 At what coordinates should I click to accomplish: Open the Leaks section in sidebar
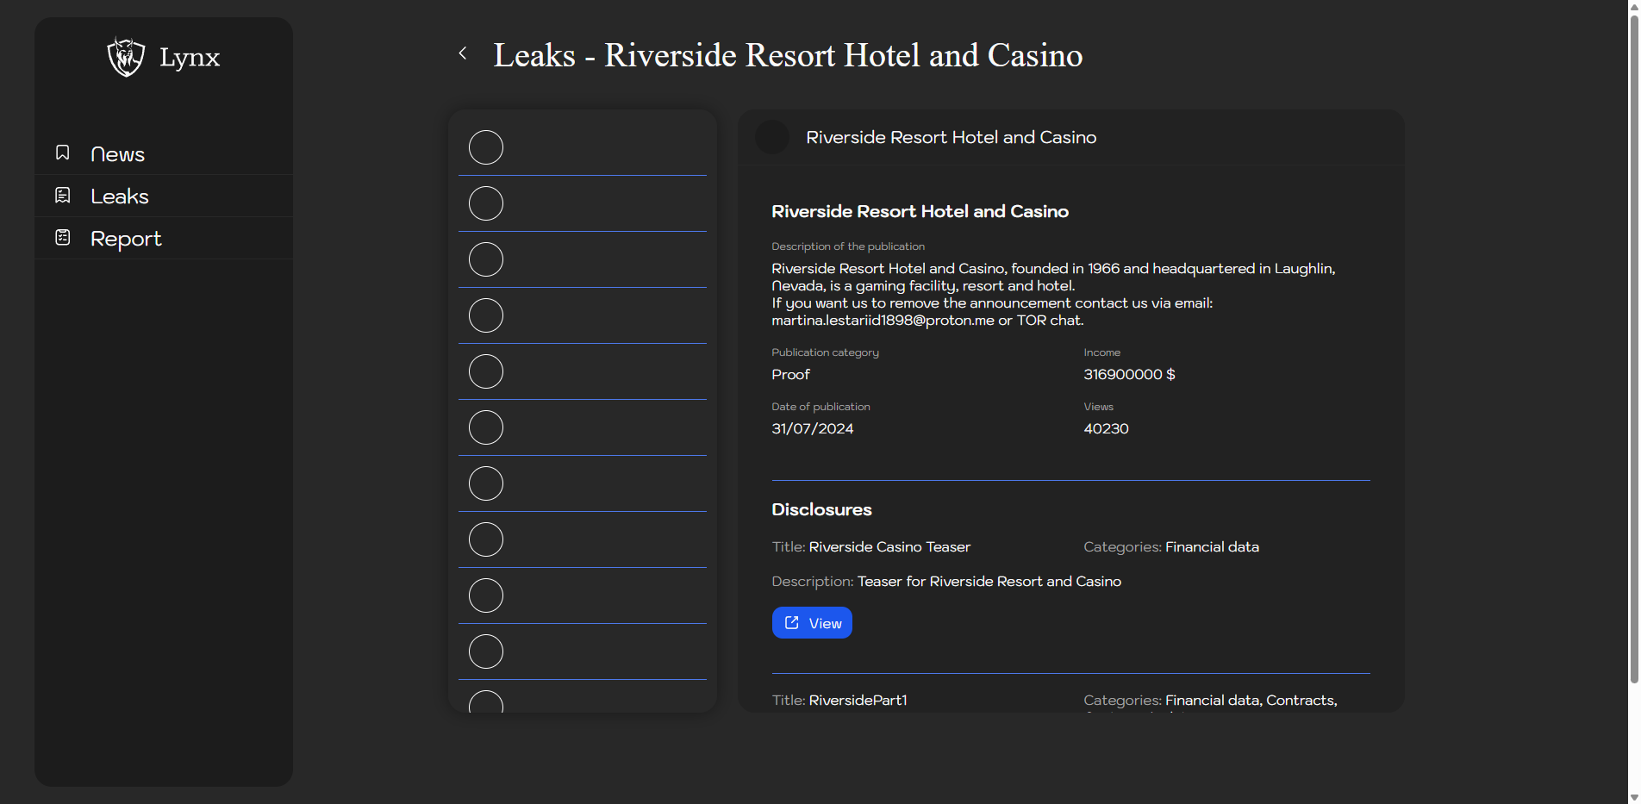[x=119, y=196]
